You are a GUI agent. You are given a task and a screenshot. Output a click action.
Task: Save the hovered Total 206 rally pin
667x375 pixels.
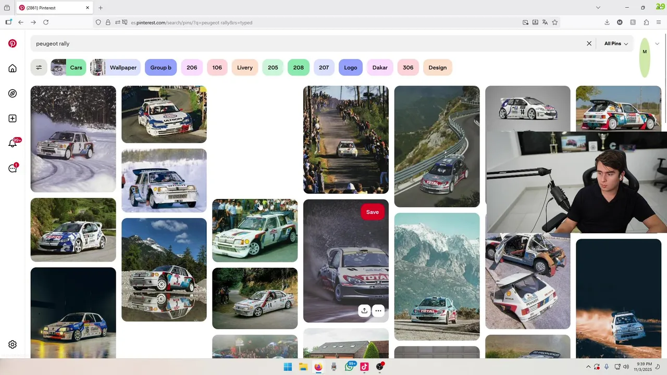[373, 212]
